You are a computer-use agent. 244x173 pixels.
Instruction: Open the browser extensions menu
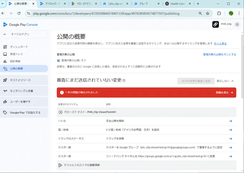point(219,13)
